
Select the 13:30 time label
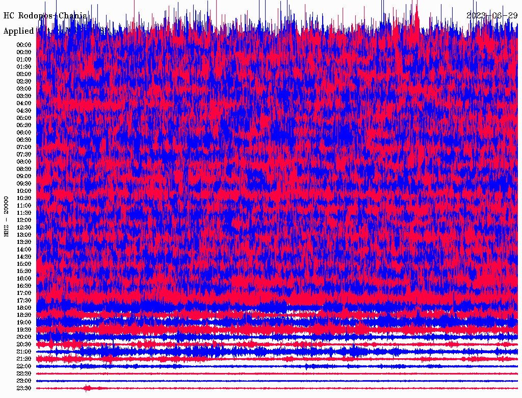24,242
